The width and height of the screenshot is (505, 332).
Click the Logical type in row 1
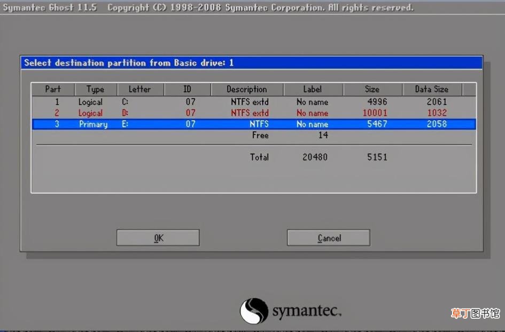pyautogui.click(x=90, y=102)
